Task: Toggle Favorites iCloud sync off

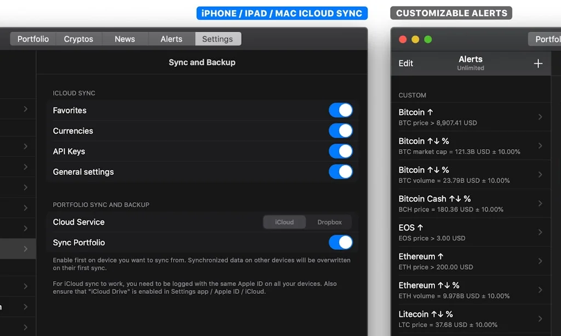Action: 341,110
